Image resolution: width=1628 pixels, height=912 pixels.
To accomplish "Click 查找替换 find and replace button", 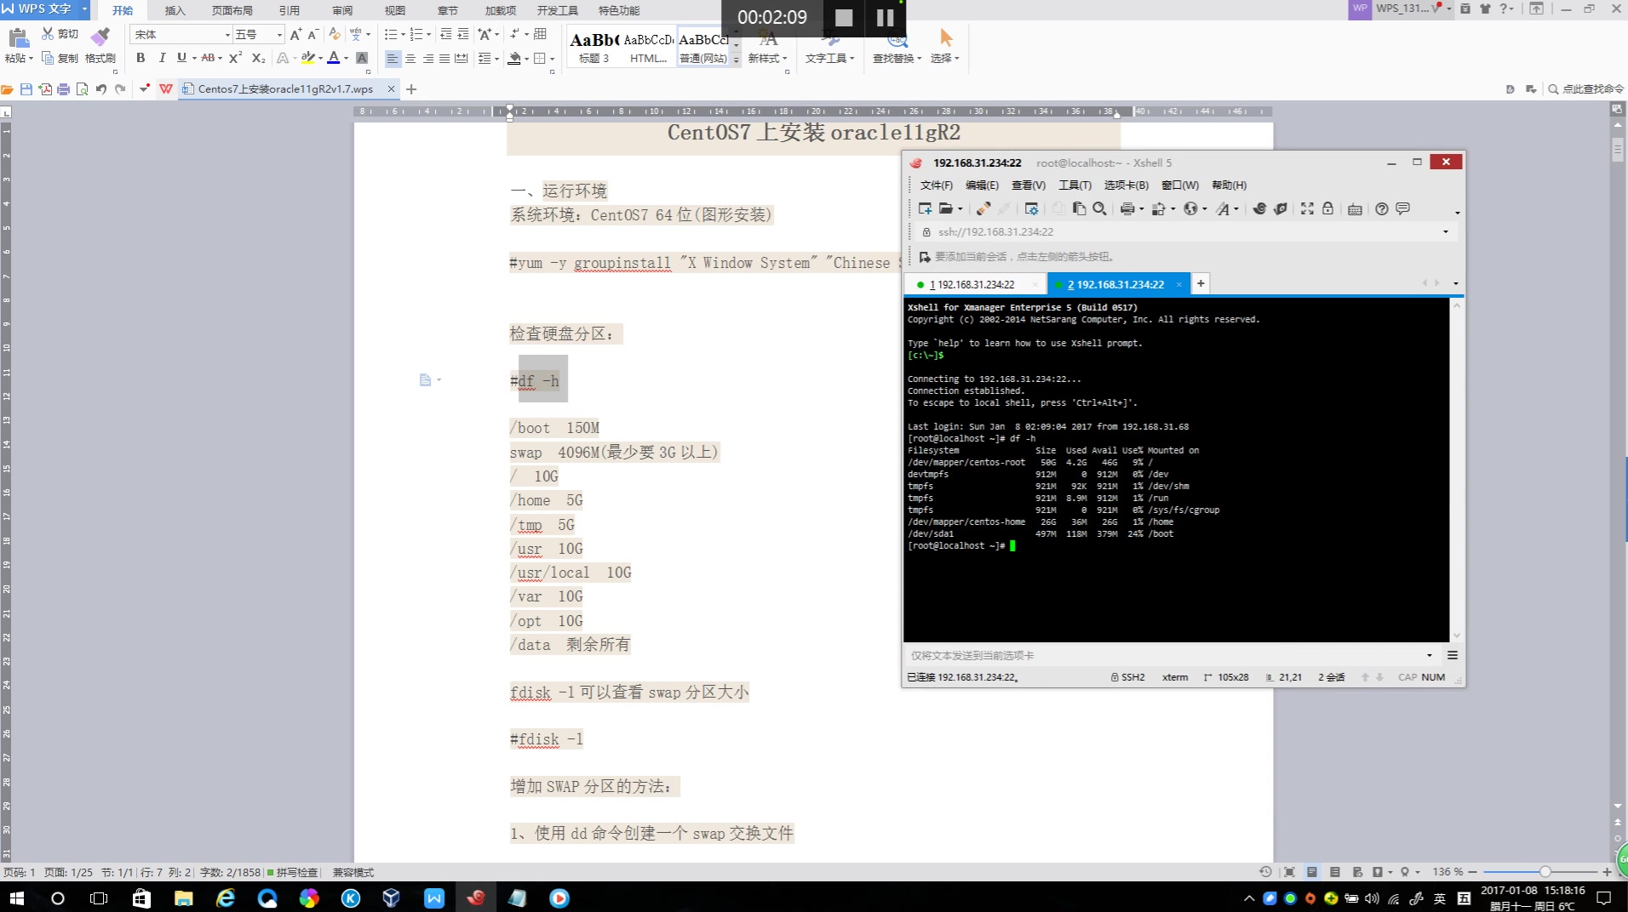I will (x=897, y=47).
